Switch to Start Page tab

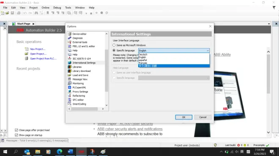point(24,24)
